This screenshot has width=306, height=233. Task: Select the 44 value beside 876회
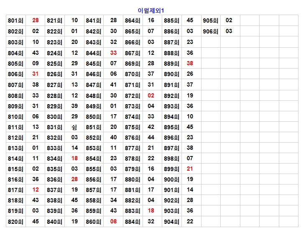click(151, 137)
